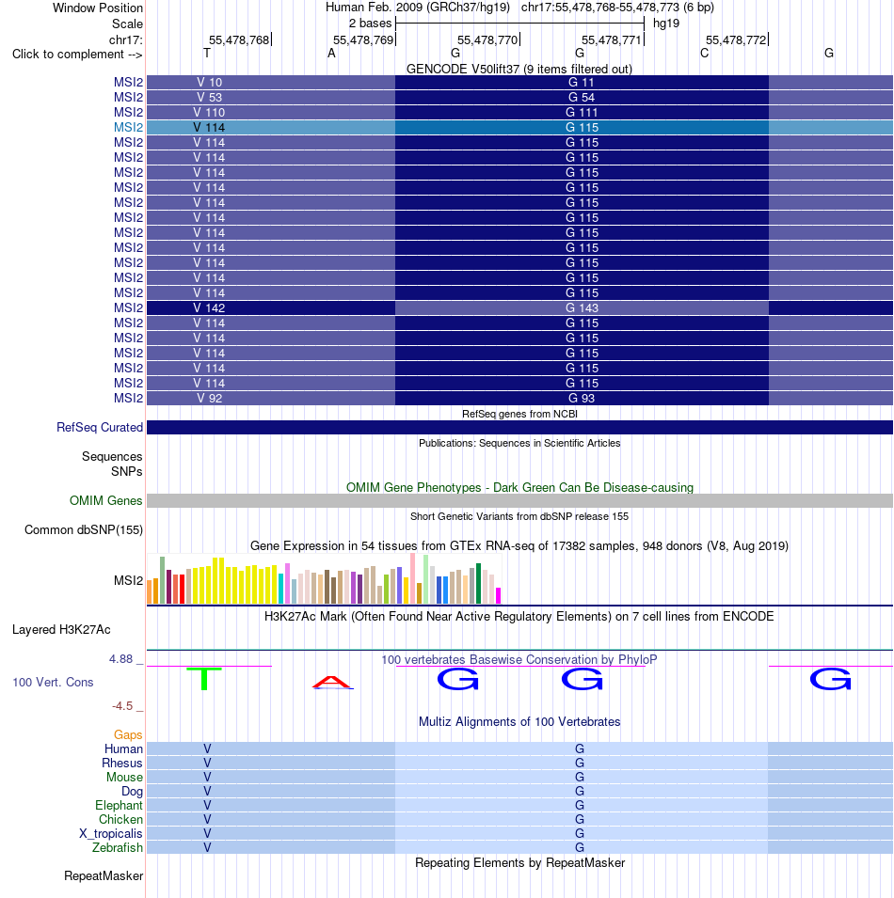This screenshot has width=894, height=898.
Task: Open the H3K27Ac Mark ENCODE track title
Action: pyautogui.click(x=519, y=616)
